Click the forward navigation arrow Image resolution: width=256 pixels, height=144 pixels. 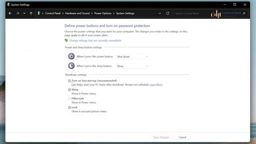(18, 13)
